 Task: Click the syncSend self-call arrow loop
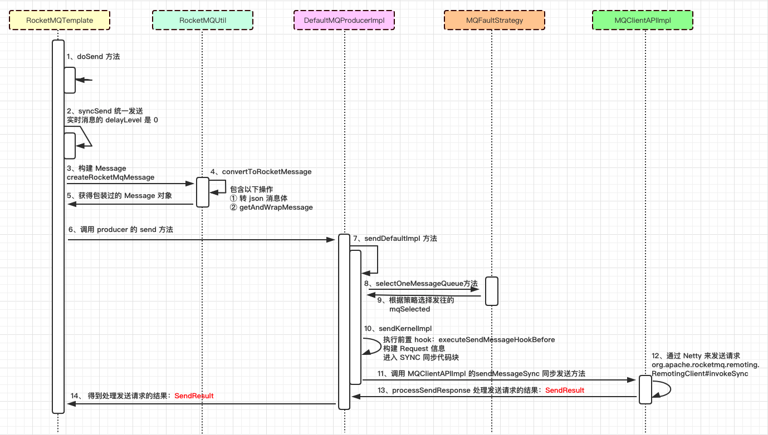84,137
